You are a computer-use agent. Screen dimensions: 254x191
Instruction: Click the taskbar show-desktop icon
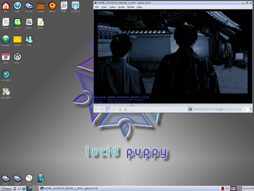15,188
